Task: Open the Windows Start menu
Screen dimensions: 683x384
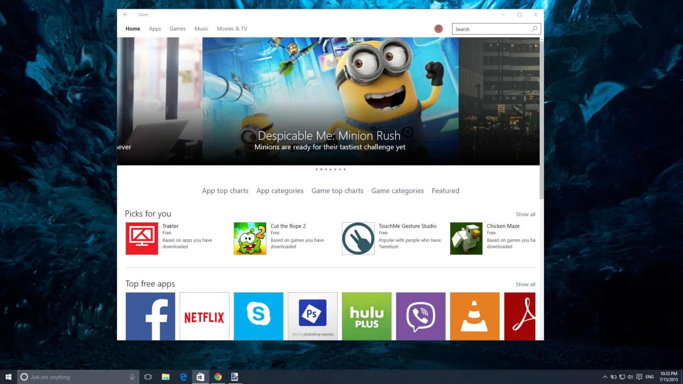Action: [x=9, y=377]
